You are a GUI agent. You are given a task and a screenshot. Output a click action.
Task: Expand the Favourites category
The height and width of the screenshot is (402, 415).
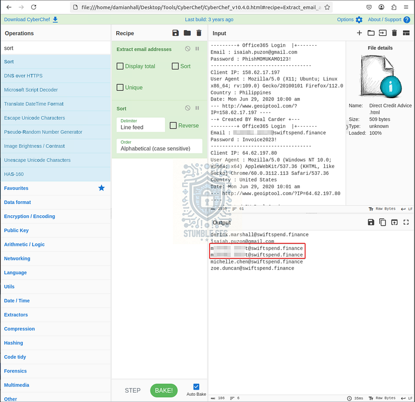[x=56, y=188]
